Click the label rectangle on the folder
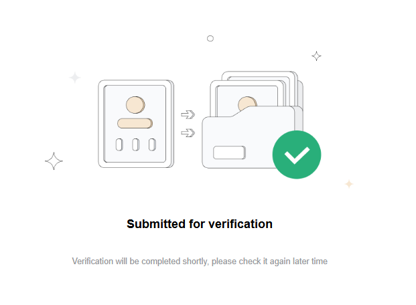This screenshot has width=416, height=305. click(x=230, y=152)
